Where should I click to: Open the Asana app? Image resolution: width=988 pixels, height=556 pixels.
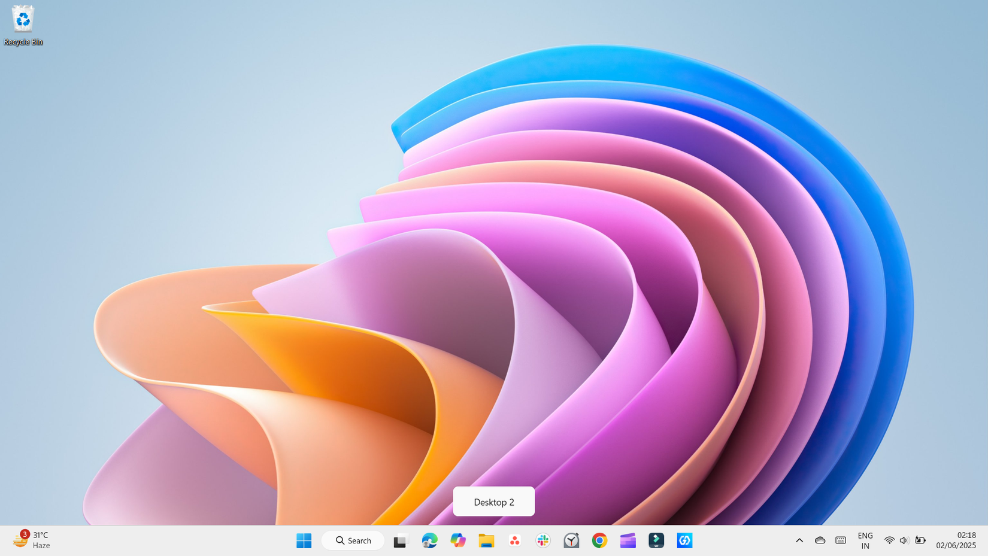[x=514, y=540]
